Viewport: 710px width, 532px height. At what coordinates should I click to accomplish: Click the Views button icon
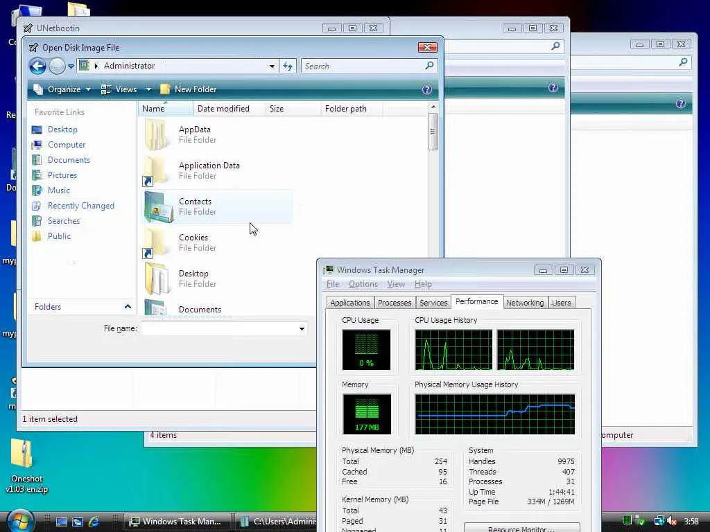tap(106, 89)
